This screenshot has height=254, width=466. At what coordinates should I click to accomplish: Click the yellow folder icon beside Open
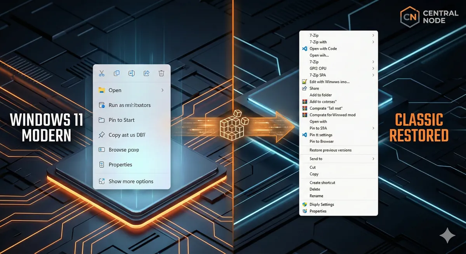pos(102,90)
